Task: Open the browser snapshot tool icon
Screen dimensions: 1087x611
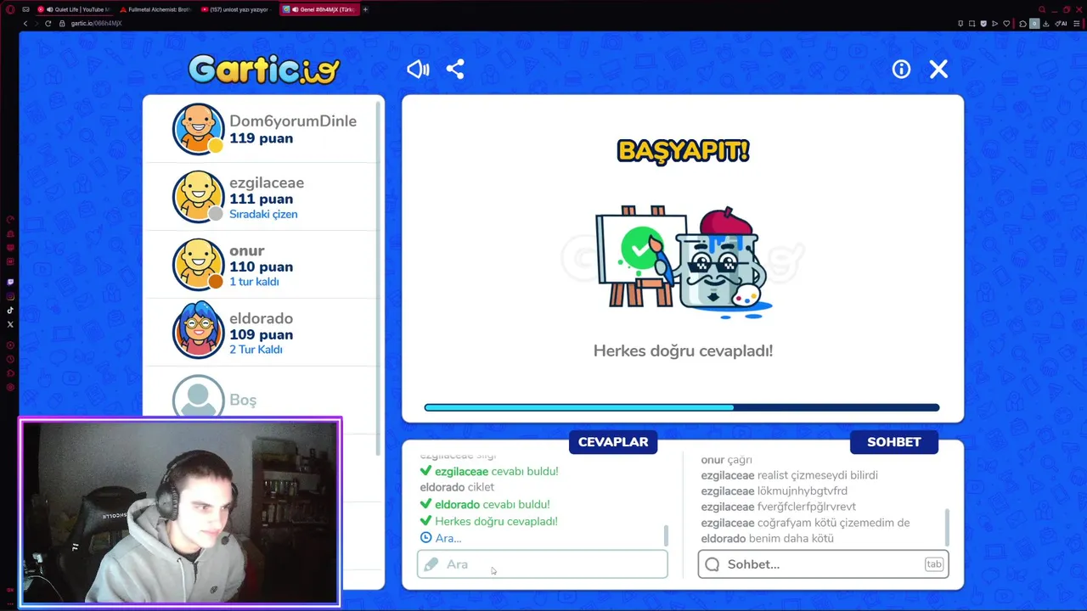Action: pyautogui.click(x=972, y=23)
